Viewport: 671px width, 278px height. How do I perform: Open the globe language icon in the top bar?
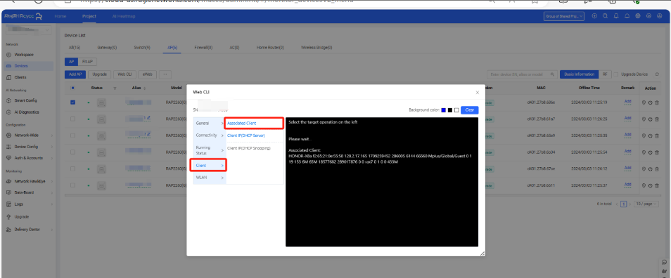(x=638, y=16)
